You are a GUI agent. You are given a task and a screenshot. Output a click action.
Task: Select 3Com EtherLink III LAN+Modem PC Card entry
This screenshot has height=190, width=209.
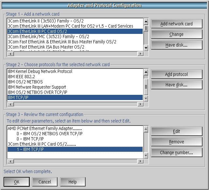click(x=75, y=26)
